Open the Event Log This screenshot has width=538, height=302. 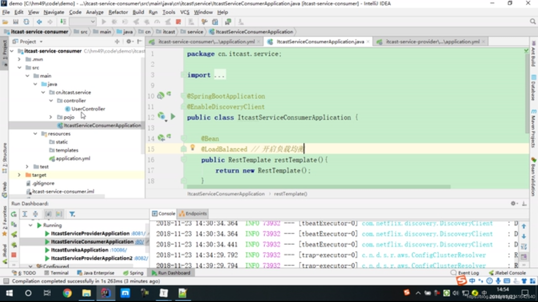click(465, 273)
